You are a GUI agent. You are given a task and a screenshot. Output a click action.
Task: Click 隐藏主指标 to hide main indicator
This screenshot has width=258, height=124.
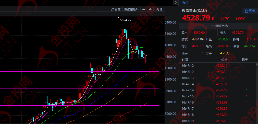coord(131,9)
